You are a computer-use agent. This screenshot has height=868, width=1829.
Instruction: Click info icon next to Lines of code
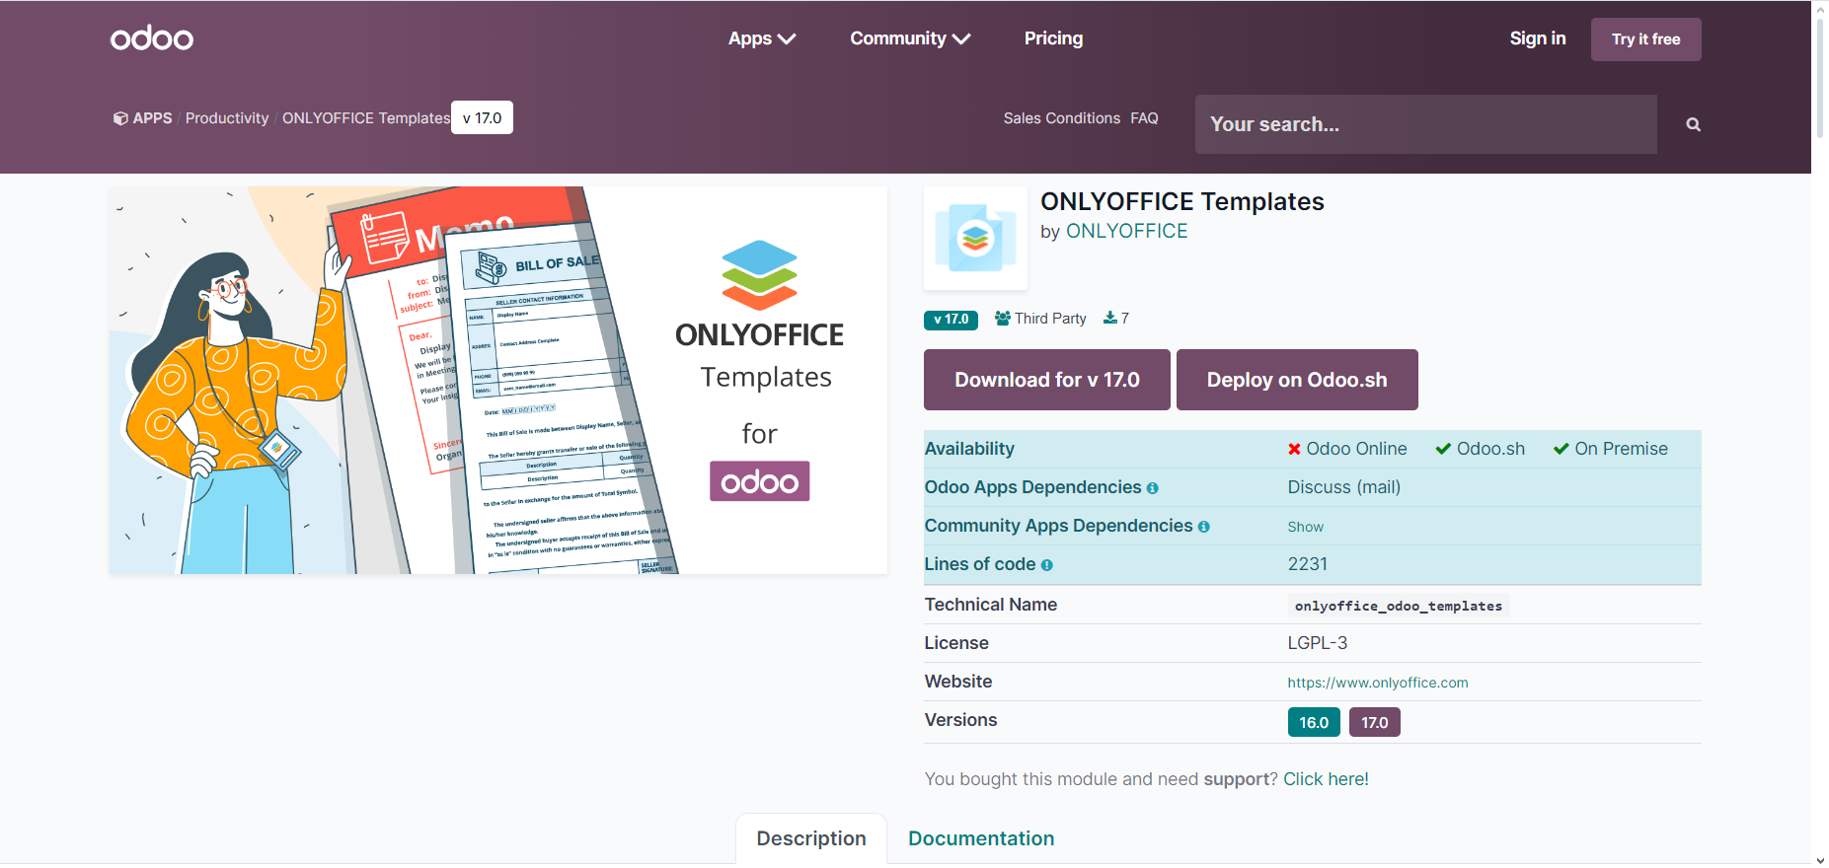click(x=1046, y=565)
